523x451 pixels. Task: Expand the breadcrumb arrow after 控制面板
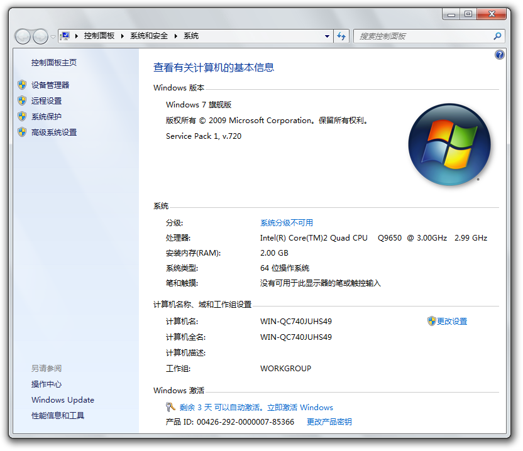123,36
